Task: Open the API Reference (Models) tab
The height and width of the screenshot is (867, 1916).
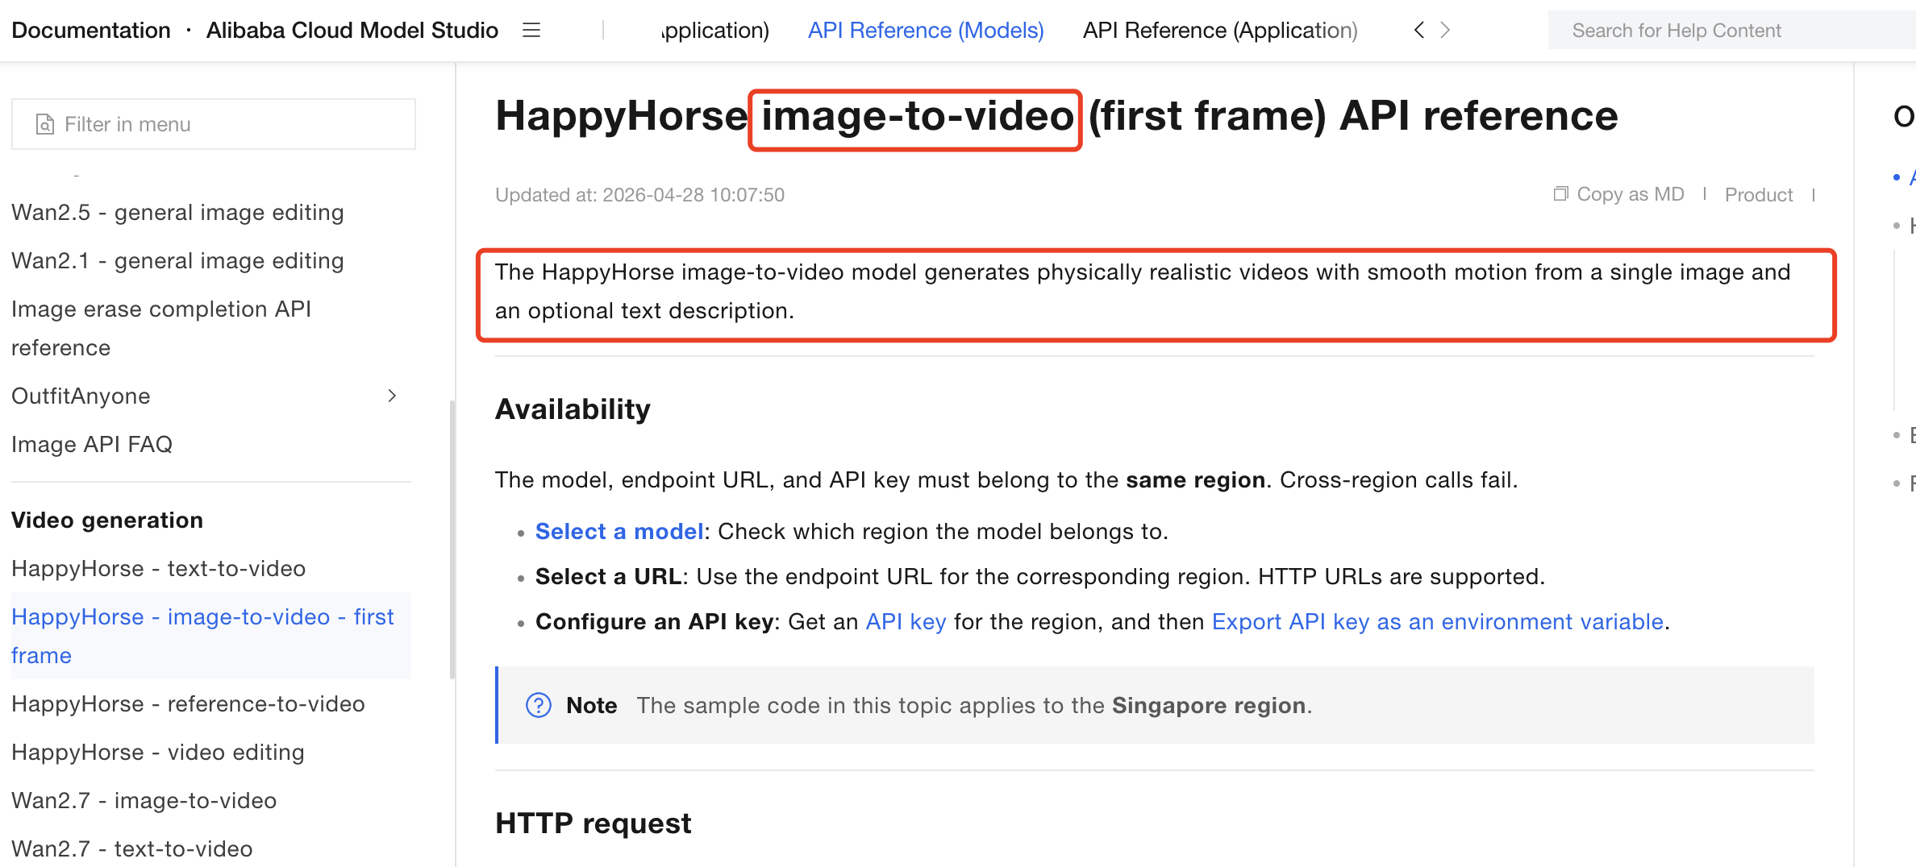Action: pyautogui.click(x=926, y=31)
